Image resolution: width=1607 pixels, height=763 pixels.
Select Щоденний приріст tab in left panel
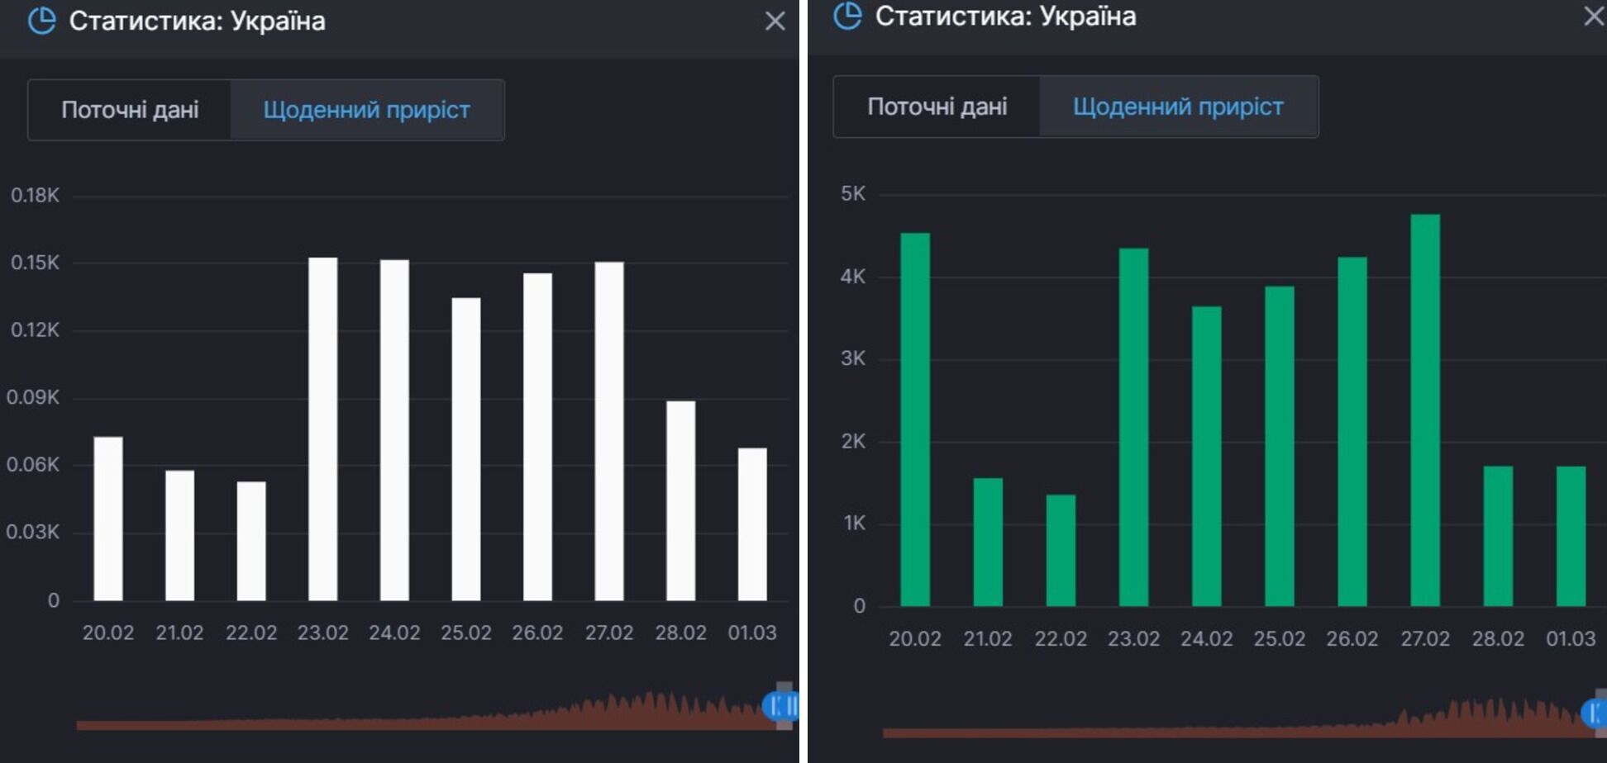click(x=366, y=110)
